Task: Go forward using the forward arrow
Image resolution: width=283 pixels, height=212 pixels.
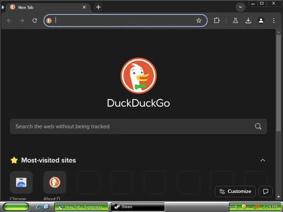Action: tap(22, 20)
